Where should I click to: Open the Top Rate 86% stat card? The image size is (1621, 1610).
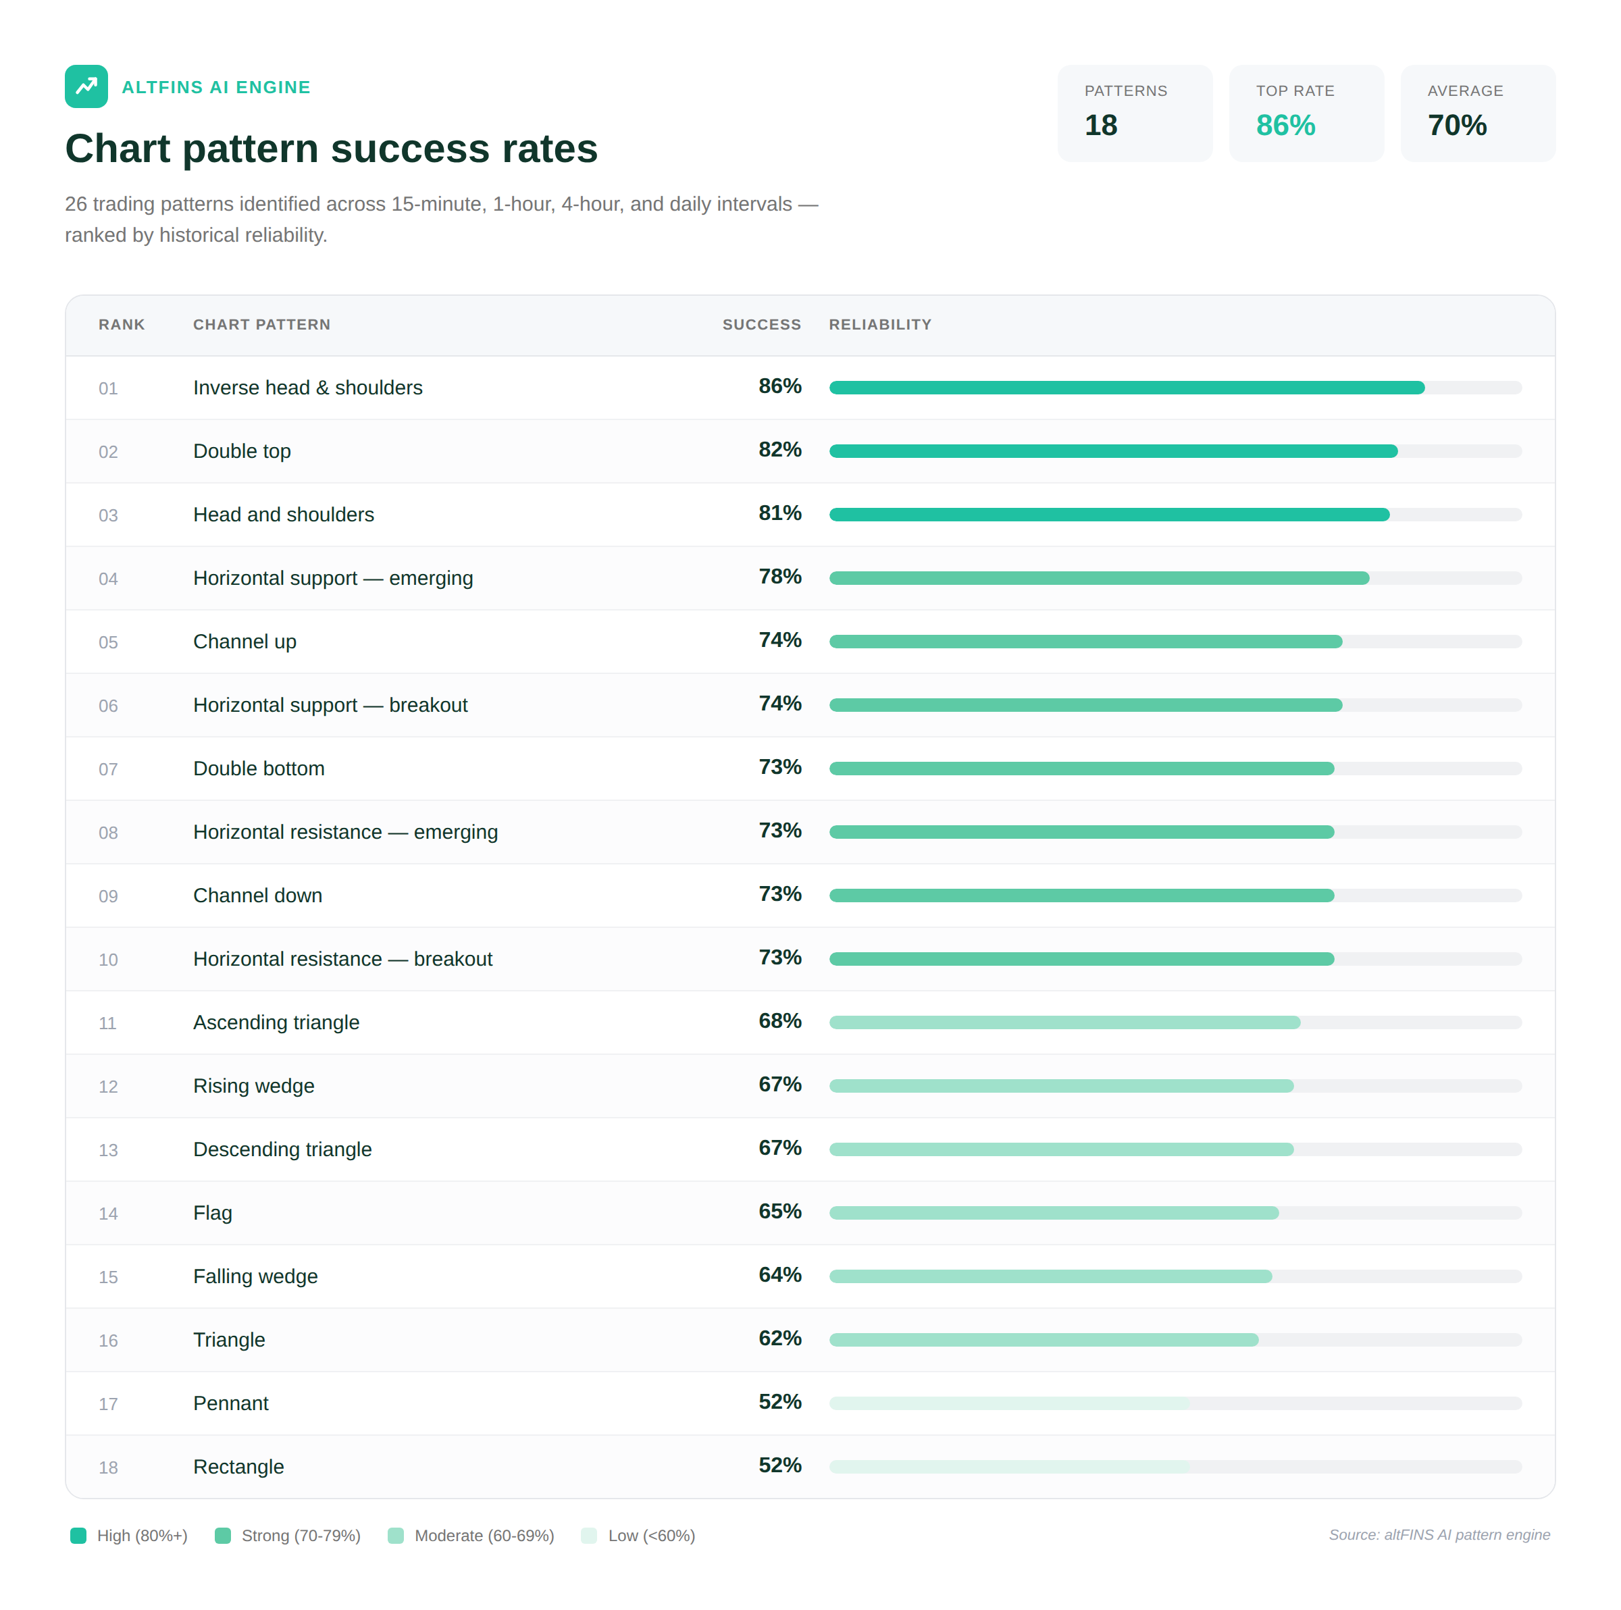coord(1306,113)
